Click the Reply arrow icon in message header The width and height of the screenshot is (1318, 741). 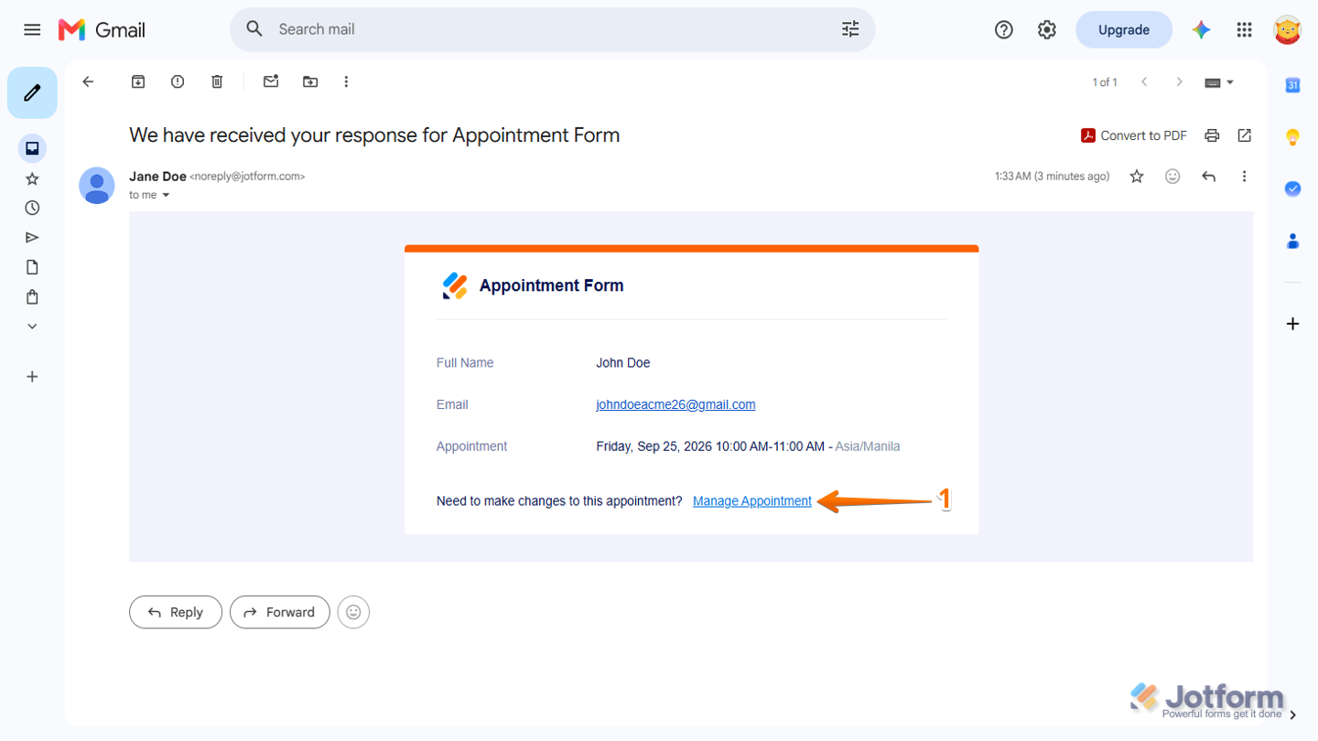(x=1209, y=177)
